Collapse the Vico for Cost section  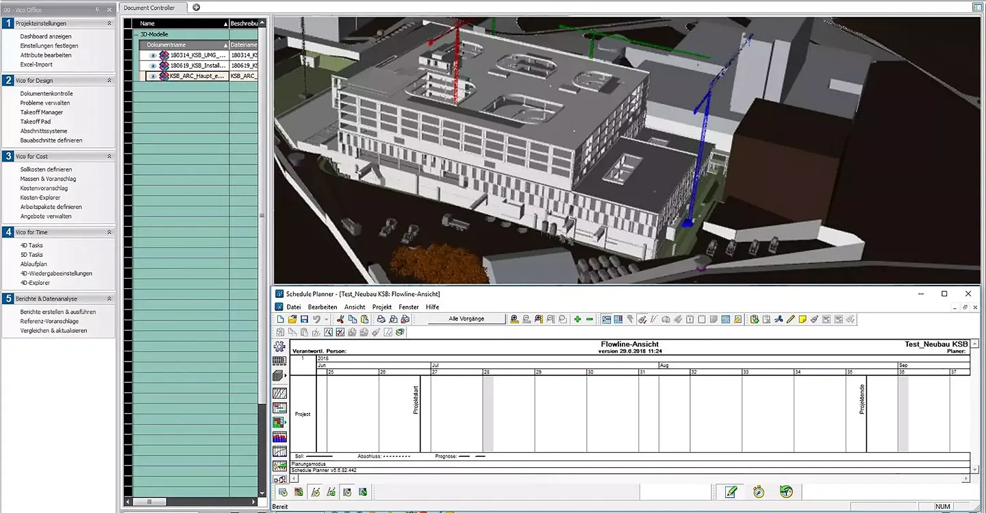click(109, 156)
